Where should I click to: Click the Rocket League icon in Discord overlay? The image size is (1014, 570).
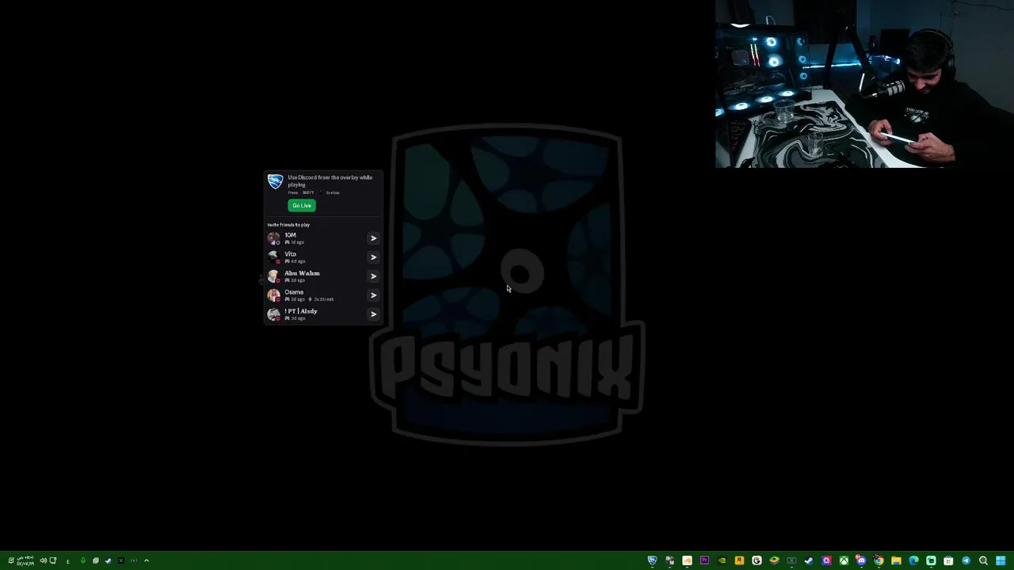[x=275, y=181]
